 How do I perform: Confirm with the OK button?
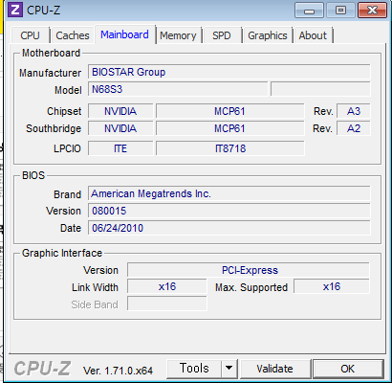(x=348, y=369)
